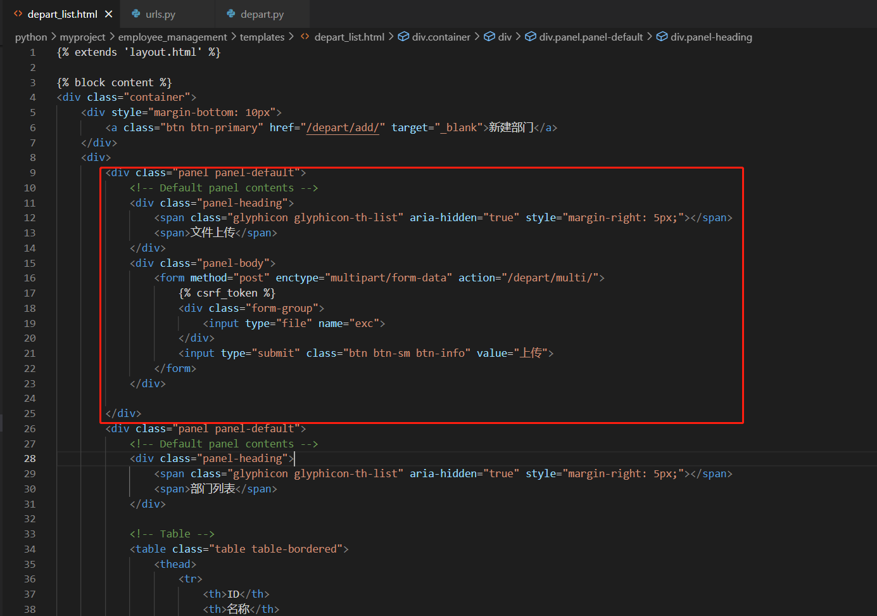Select 'div.container' breadcrumb symbol
The image size is (877, 616).
pos(441,37)
